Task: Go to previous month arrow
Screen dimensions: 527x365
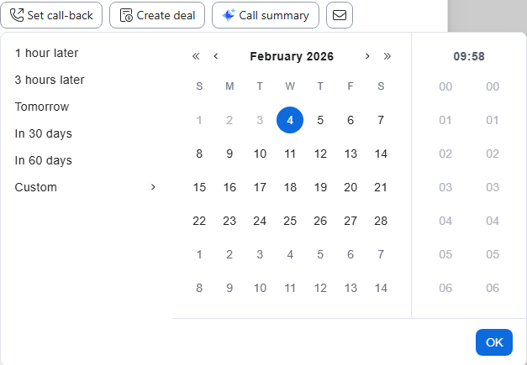Action: coord(216,56)
